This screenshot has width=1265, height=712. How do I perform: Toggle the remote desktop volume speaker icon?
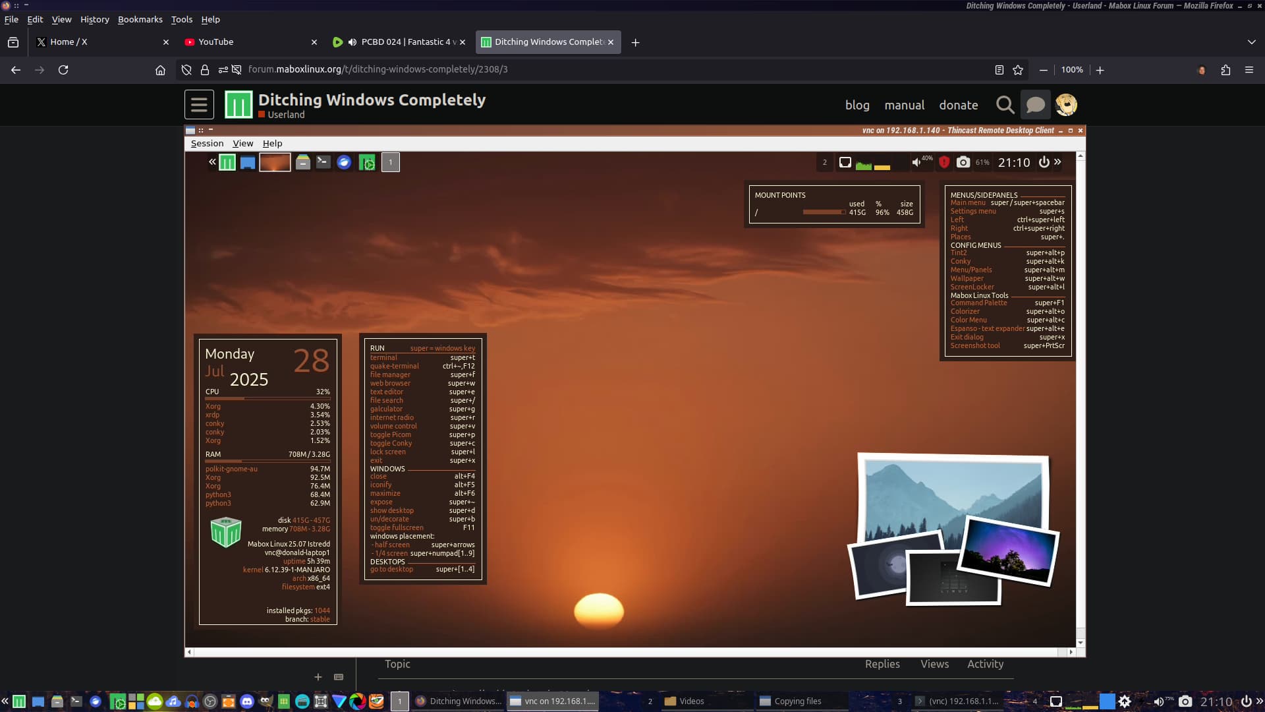point(916,162)
